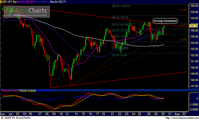Click the TRIGG=0.0444 indicator label
Viewport: 199px width, 120px height.
coord(27,91)
